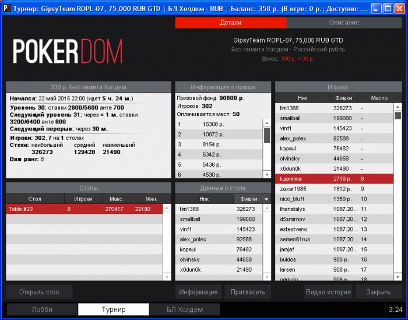Sort table data by Фишки dropdown arrow
This screenshot has width=408, height=320.
click(x=266, y=199)
